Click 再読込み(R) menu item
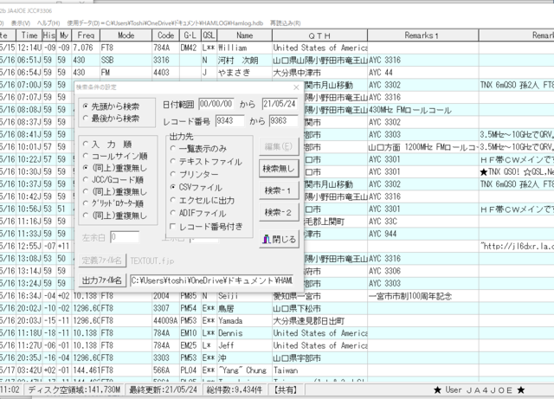This screenshot has height=399, width=554. click(x=286, y=23)
